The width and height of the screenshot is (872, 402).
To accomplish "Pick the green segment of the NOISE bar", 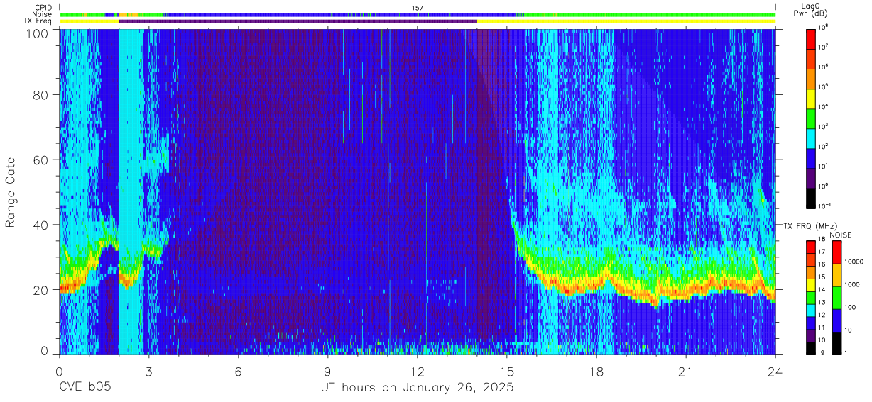I will point(836,297).
